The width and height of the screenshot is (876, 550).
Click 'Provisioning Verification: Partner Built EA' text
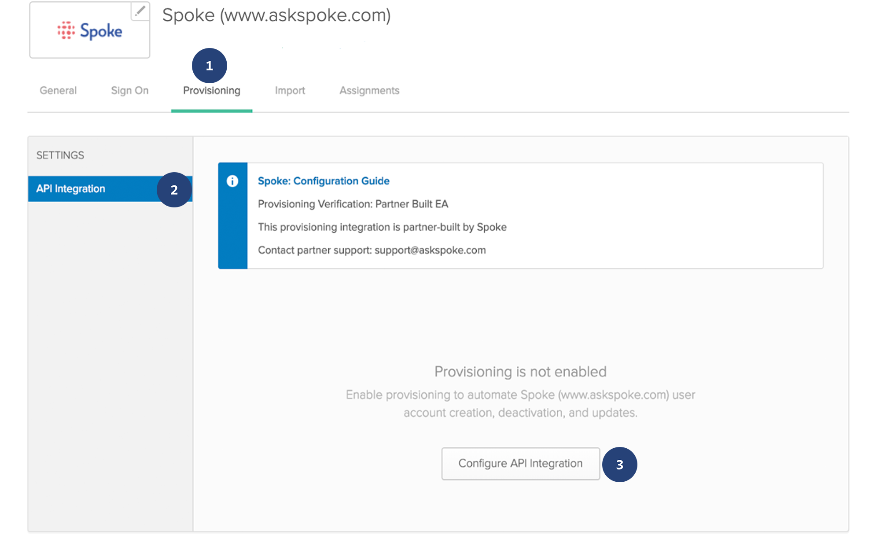point(353,204)
